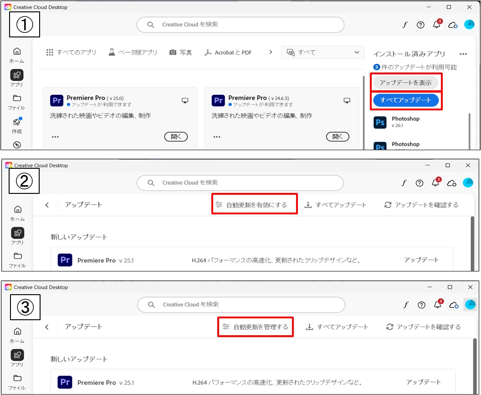Click the middle window's vertical scrollbar
Viewport: 481px width, 395px height.
472,243
